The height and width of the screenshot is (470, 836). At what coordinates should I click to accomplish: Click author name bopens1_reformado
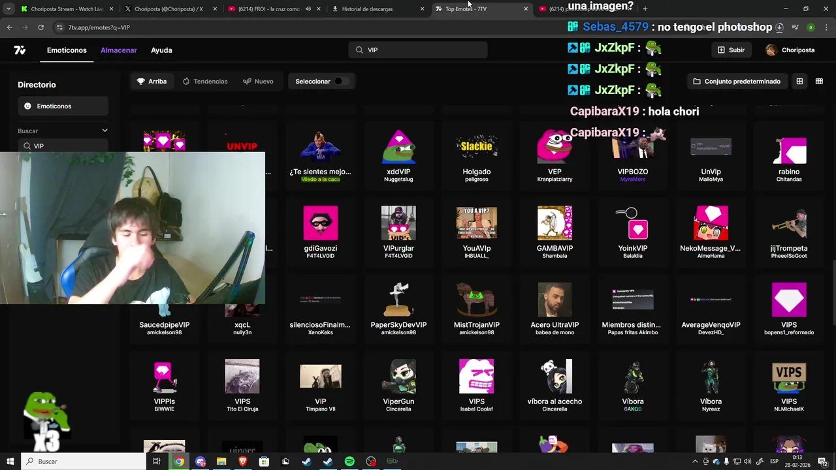(x=789, y=333)
